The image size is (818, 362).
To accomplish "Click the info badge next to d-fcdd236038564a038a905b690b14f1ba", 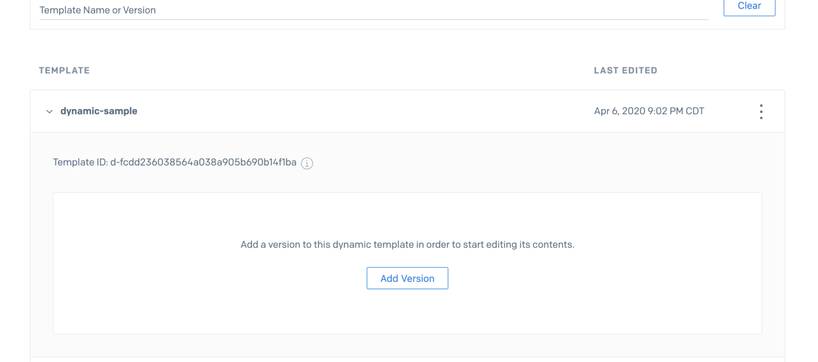I will (x=307, y=163).
